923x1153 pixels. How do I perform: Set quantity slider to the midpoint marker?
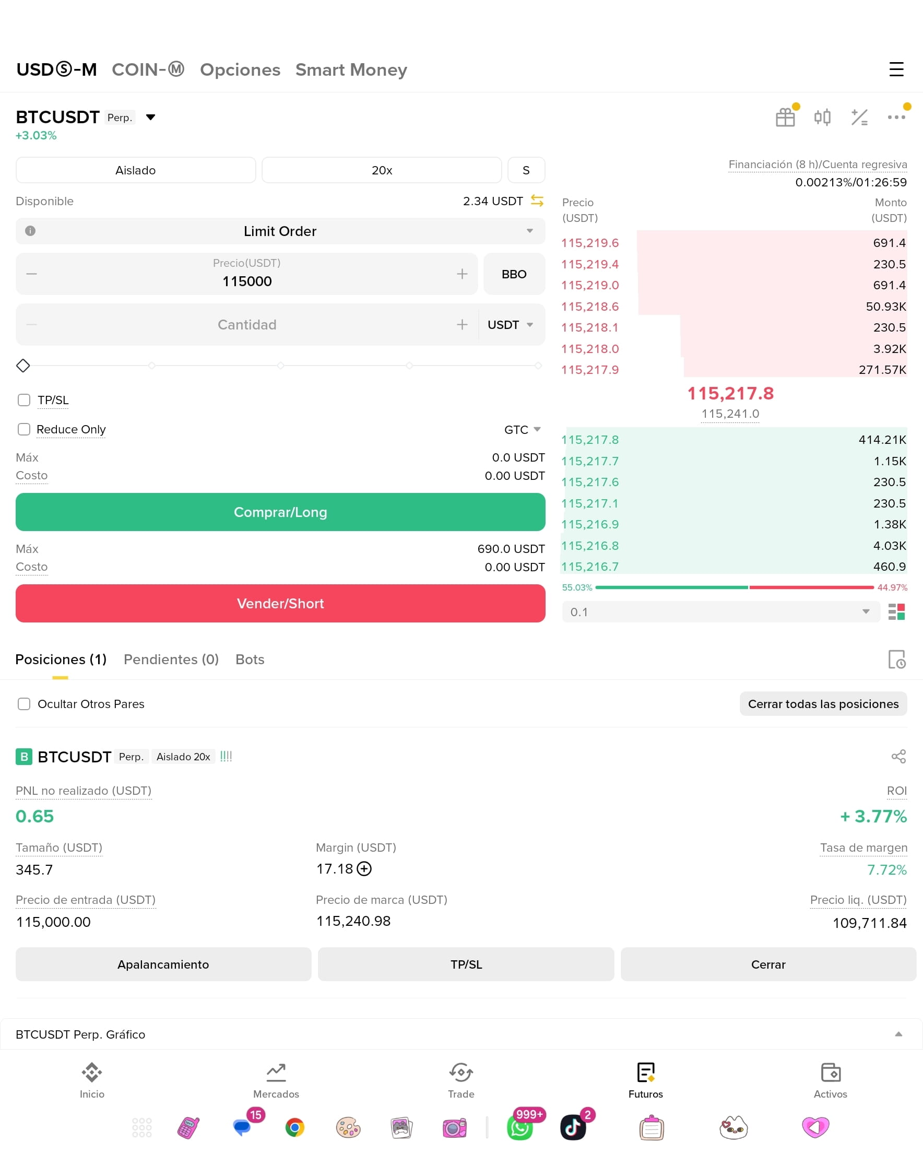pyautogui.click(x=280, y=366)
